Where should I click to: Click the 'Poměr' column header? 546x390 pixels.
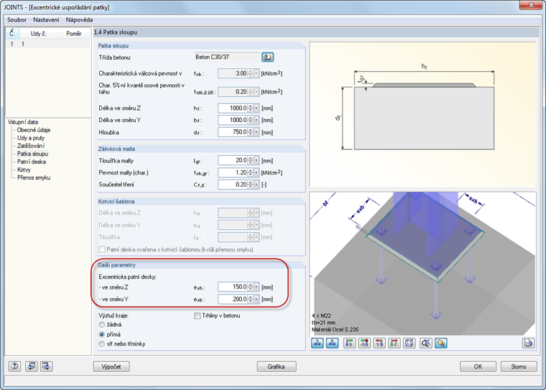click(x=74, y=34)
